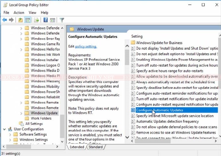Click the policy setting edit link
Image resolution: width=221 pixels, height=156 pixels.
pos(86,46)
